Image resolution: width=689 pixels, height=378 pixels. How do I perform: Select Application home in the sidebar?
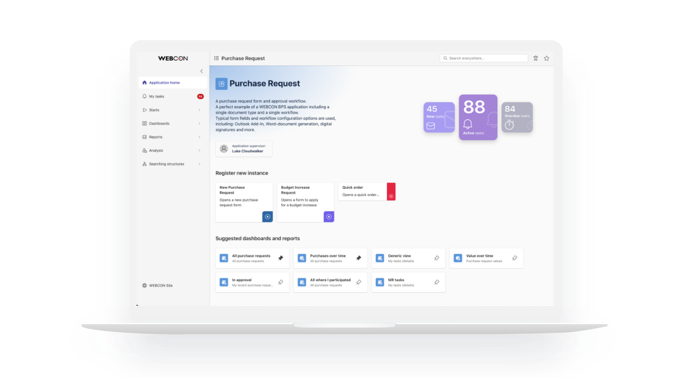click(164, 82)
